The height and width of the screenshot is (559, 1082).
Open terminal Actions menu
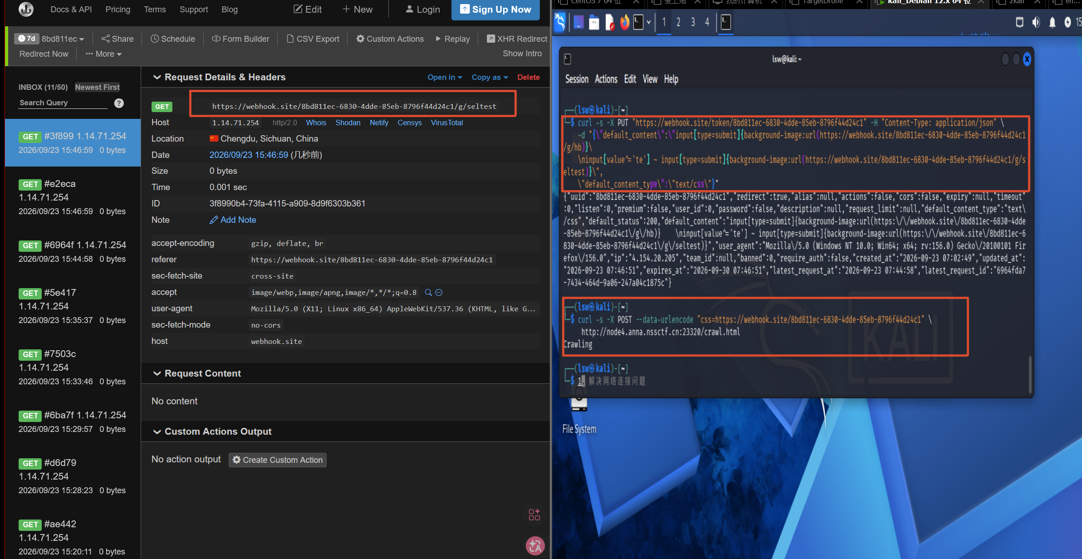(x=606, y=79)
